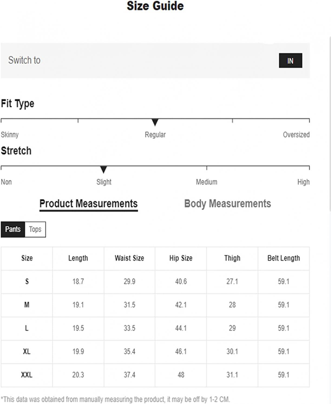Open the Body Measurements tab

(227, 204)
